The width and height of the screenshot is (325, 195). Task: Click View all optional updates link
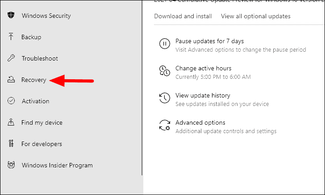pos(255,16)
